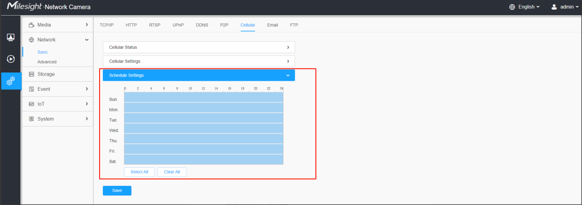
Task: Collapse the Network menu chevron
Action: click(x=87, y=40)
